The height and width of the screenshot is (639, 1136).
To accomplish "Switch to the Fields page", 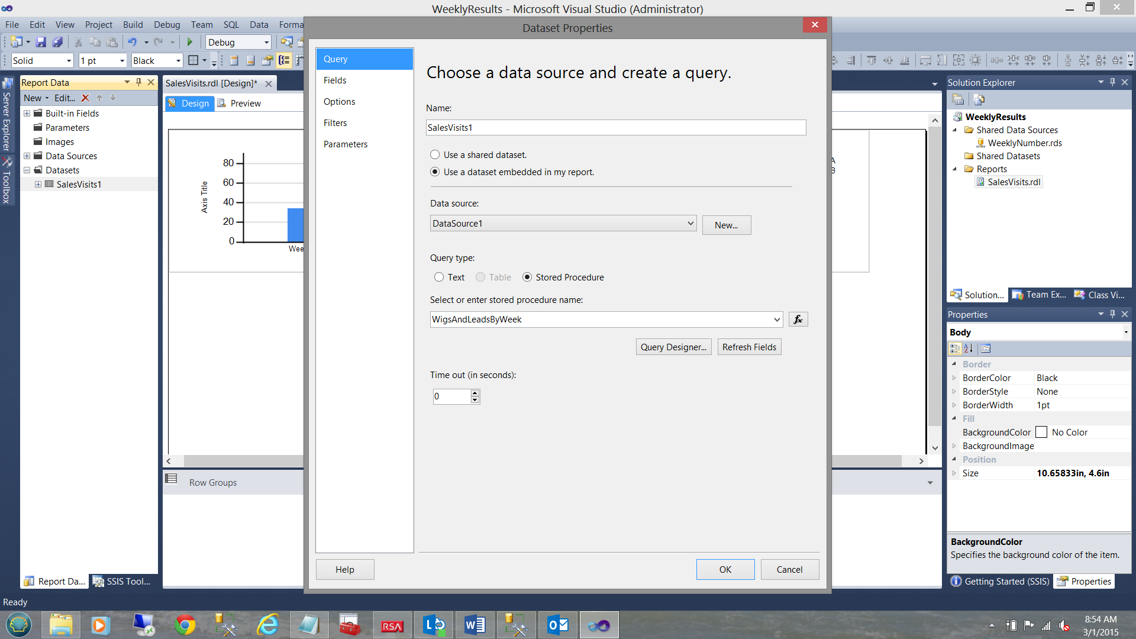I will point(335,80).
